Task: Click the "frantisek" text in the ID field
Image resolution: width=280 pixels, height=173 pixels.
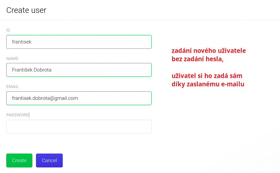Action: tap(22, 42)
